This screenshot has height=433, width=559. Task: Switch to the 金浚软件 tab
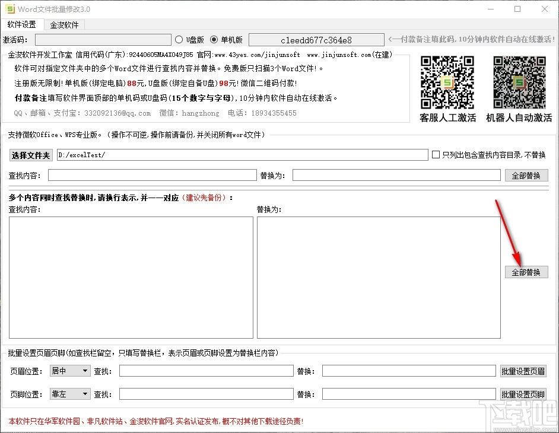(64, 24)
